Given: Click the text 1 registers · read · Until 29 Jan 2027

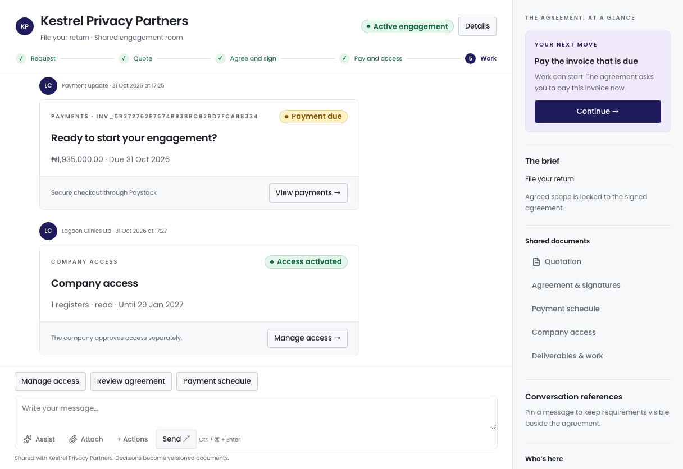Looking at the screenshot, I should click(117, 305).
